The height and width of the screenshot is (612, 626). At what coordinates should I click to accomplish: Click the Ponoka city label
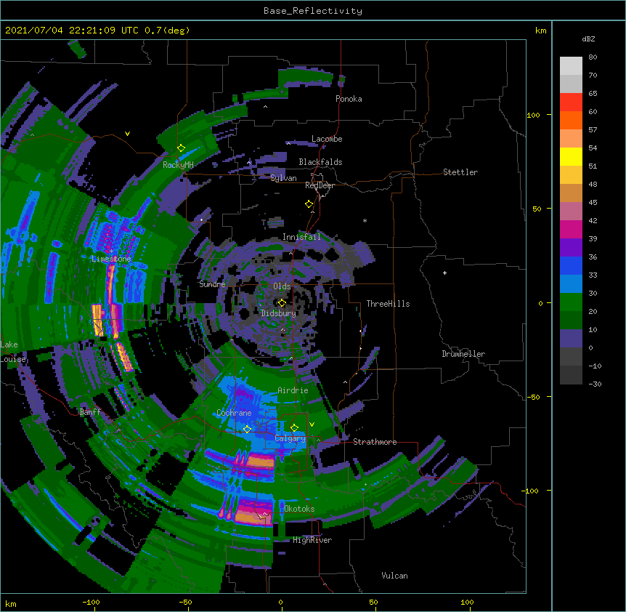point(349,99)
